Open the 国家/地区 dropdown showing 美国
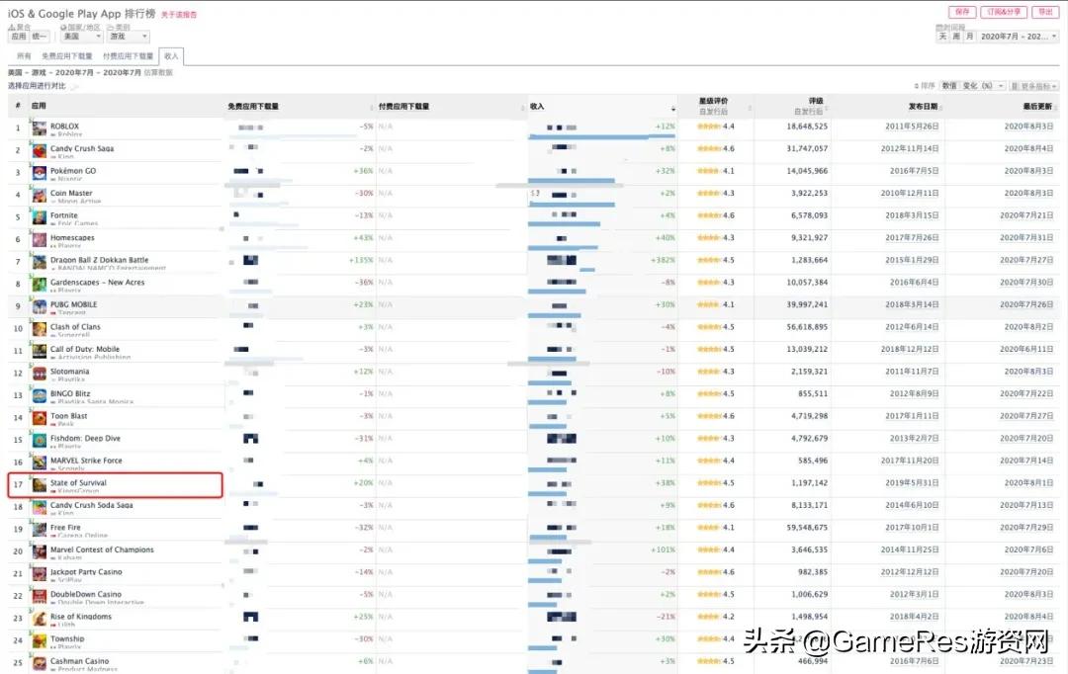This screenshot has height=674, width=1068. pyautogui.click(x=81, y=36)
